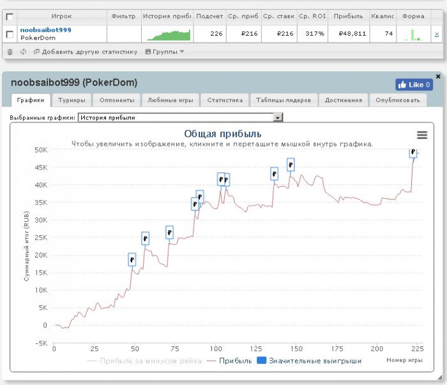Toggle the Прибыль legend series
The image size is (447, 385).
tap(229, 361)
